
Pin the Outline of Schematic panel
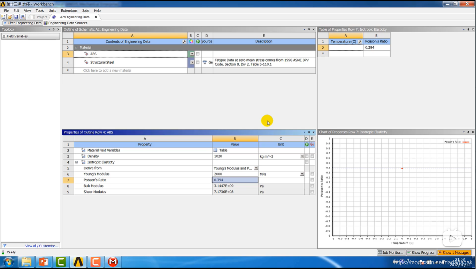[309, 30]
